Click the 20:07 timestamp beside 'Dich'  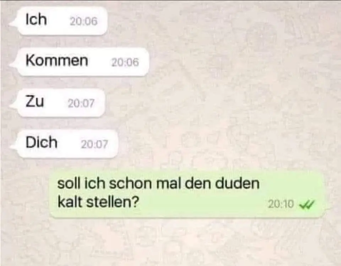[x=94, y=144]
